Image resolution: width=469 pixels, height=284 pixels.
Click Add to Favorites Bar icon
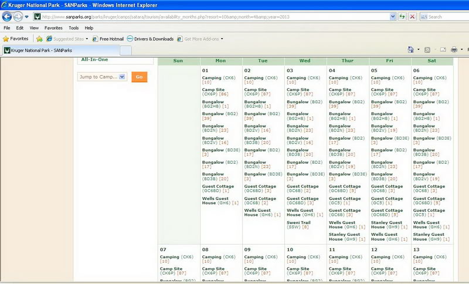tap(39, 39)
